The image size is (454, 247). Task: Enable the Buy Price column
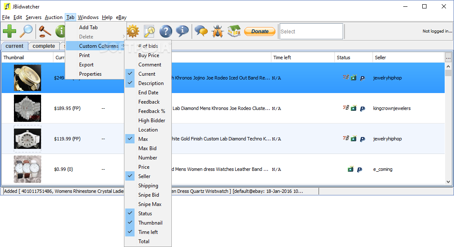148,55
